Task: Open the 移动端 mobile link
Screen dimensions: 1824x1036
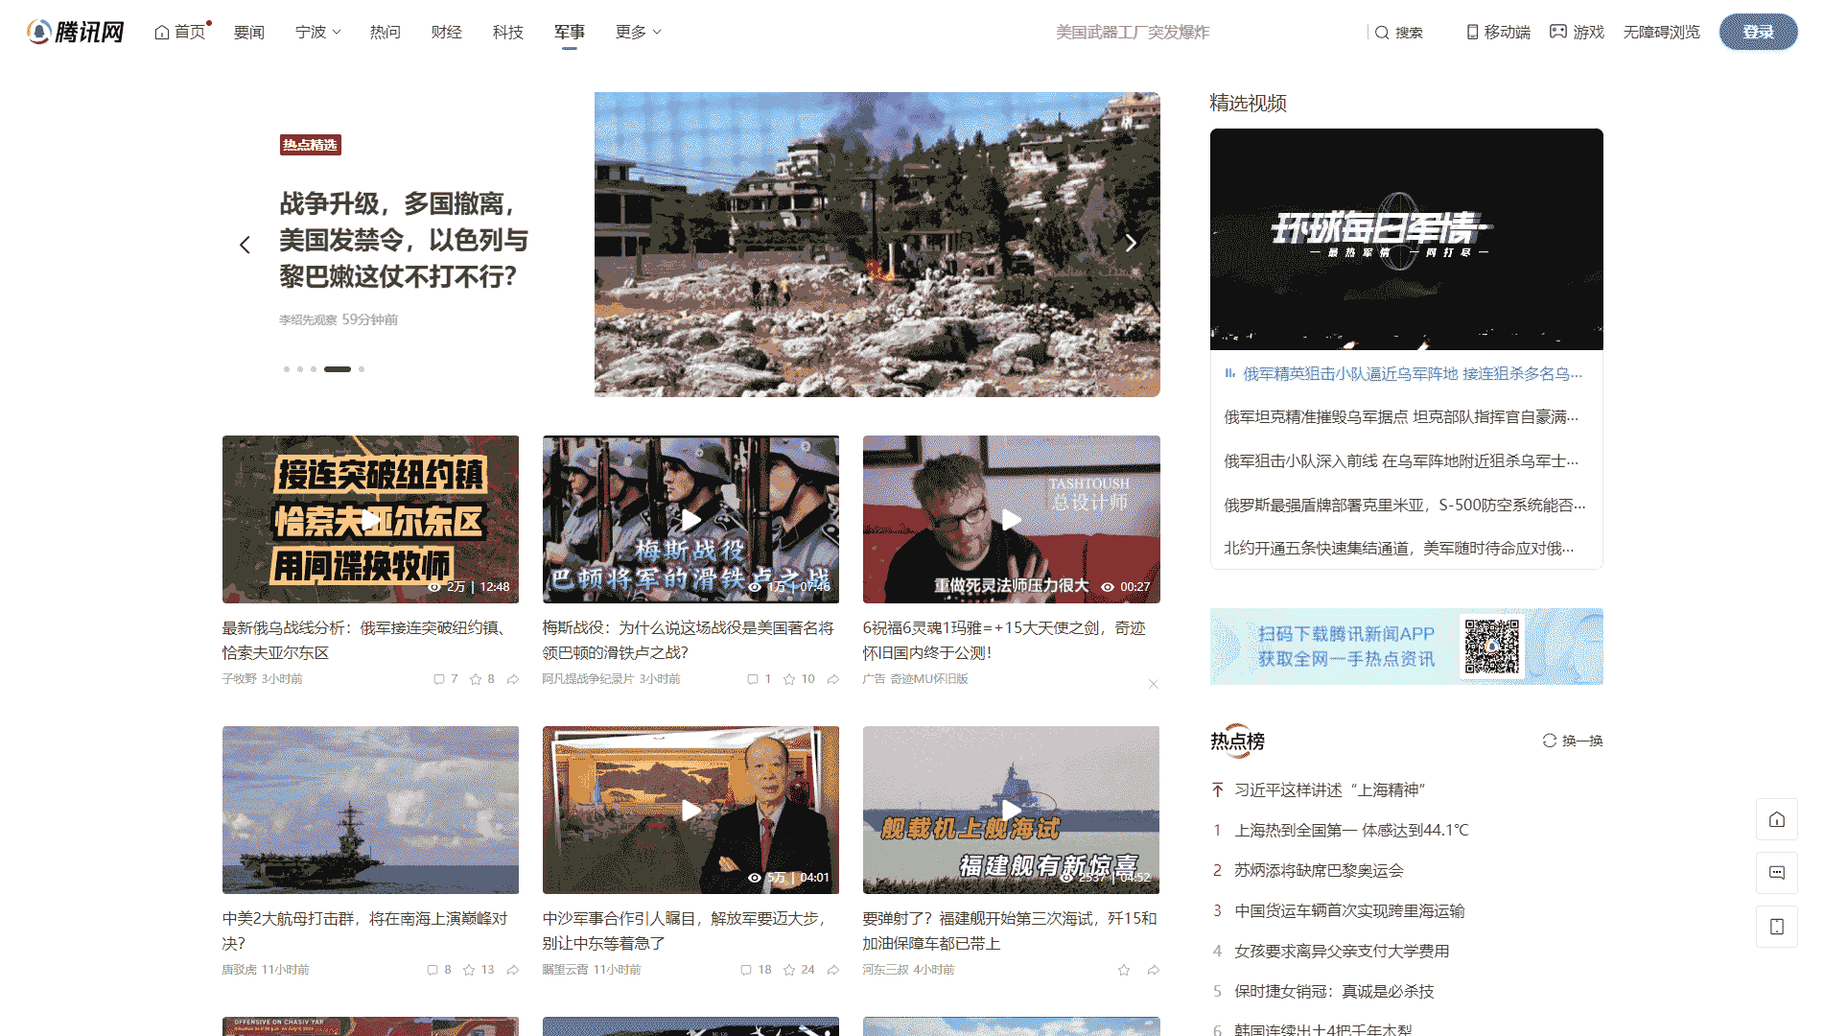Action: 1499,32
